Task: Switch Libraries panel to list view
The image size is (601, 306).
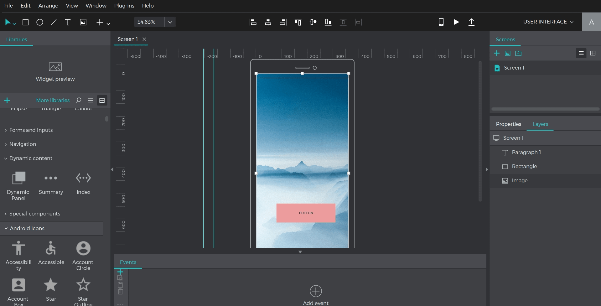Action: point(90,100)
